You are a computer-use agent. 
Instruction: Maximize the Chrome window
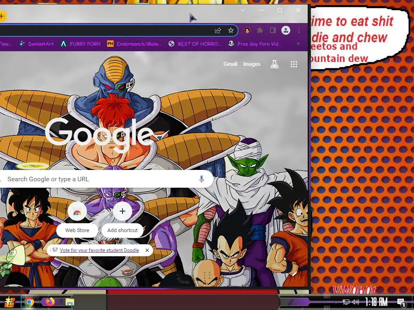pos(280,10)
